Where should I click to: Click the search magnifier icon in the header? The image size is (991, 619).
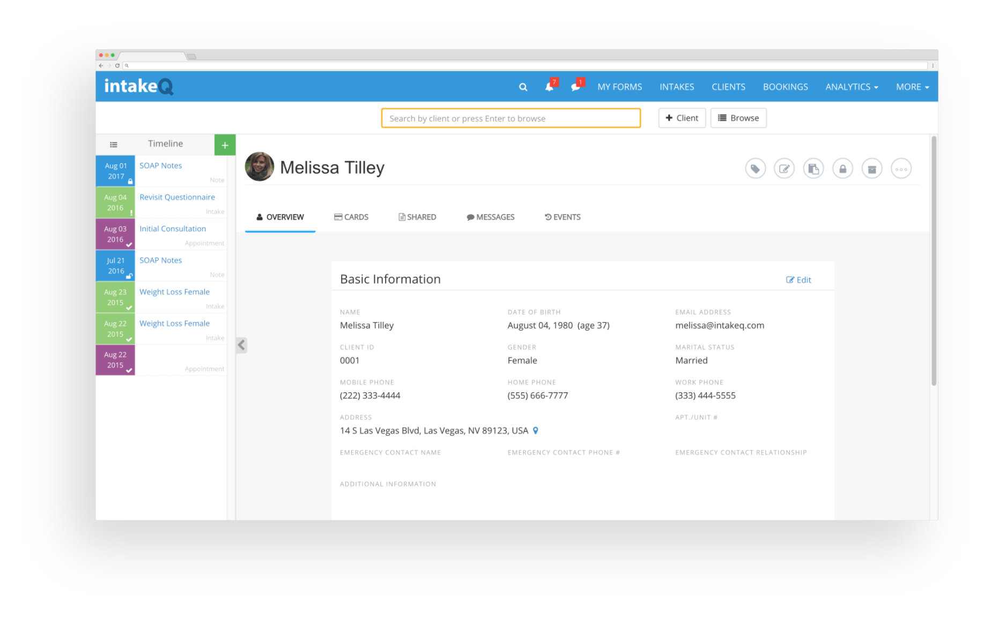pos(523,86)
